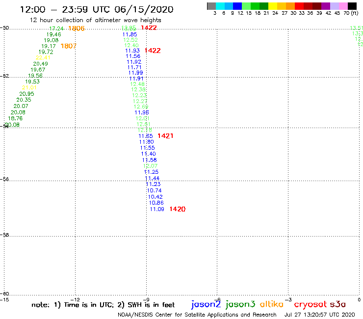Click the lavender swatch in the color scale
Viewport: 363px width, 319px height.
pos(335,6)
